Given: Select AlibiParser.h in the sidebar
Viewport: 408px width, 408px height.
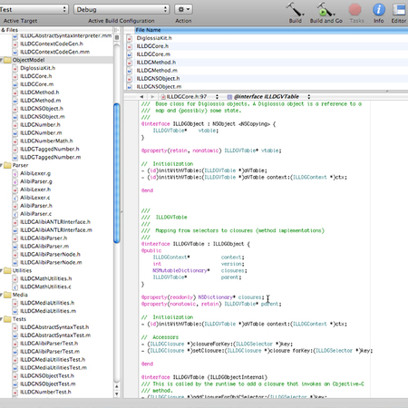Looking at the screenshot, I should coord(36,206).
